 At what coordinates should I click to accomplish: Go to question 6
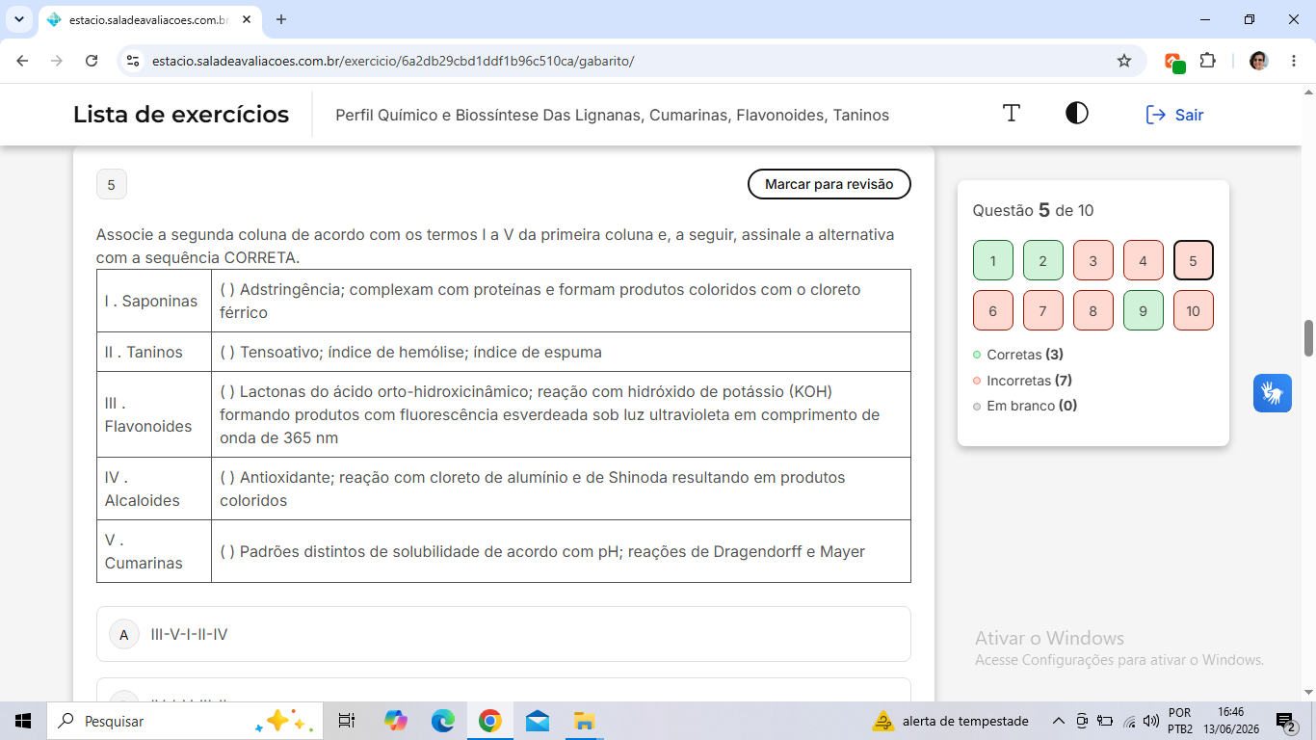[x=993, y=310]
